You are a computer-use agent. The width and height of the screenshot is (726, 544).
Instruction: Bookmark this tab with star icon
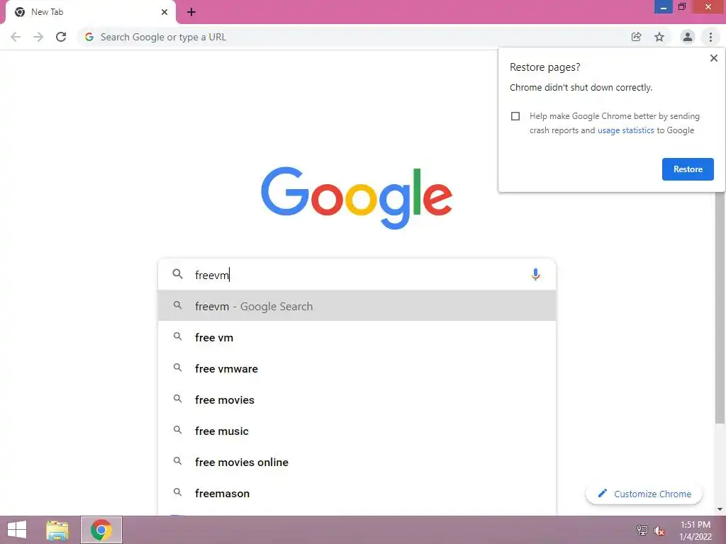[659, 37]
